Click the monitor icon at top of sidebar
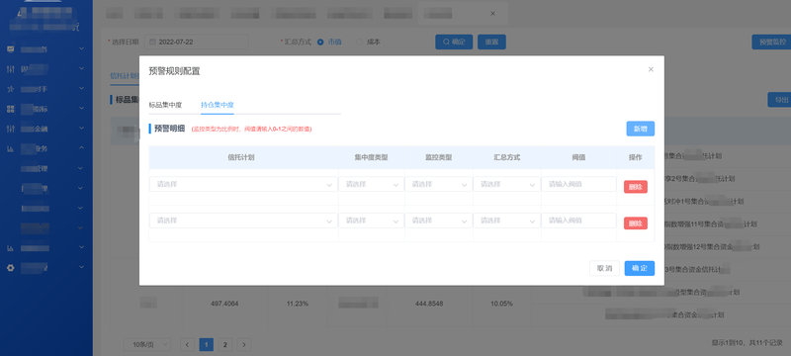 coord(11,48)
